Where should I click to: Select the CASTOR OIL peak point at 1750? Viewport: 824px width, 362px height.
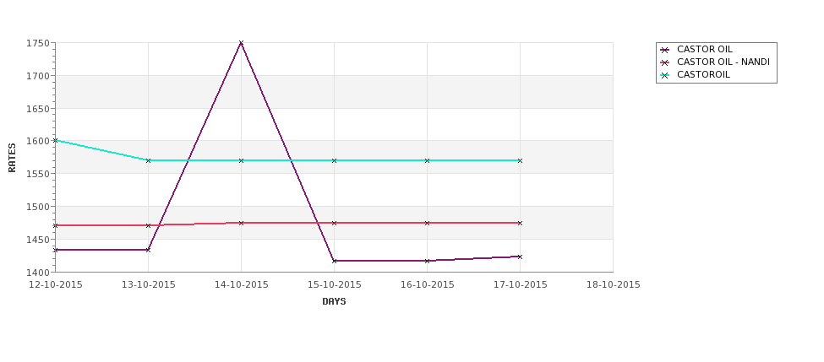241,43
